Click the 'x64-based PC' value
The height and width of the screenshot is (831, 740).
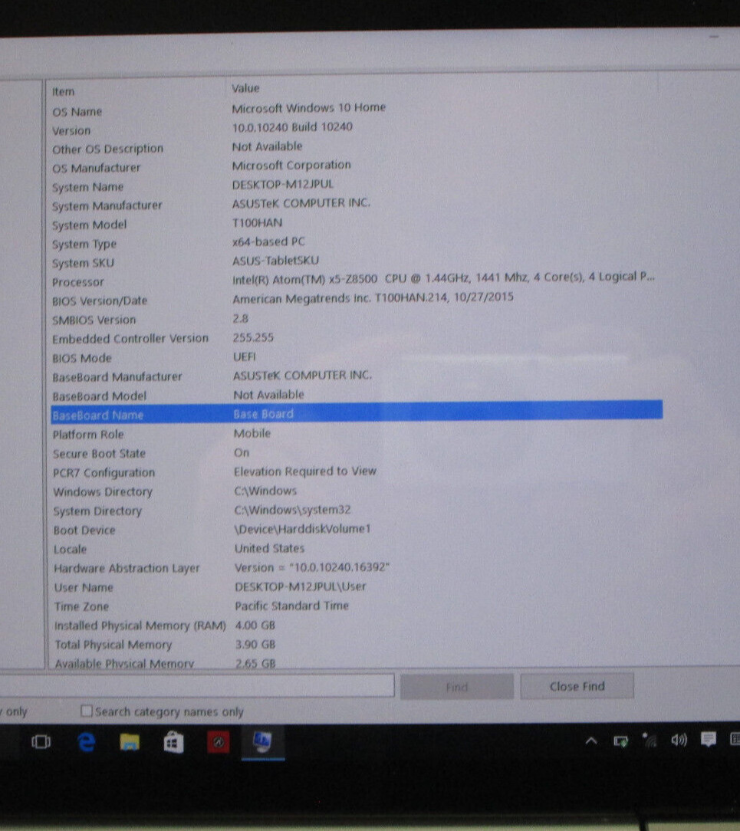click(x=268, y=241)
